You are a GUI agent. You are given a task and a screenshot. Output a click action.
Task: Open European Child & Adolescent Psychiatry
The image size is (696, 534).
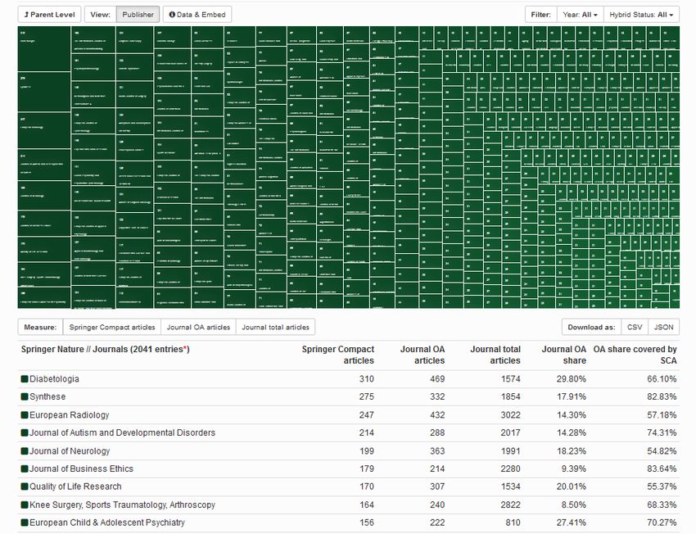tap(107, 523)
